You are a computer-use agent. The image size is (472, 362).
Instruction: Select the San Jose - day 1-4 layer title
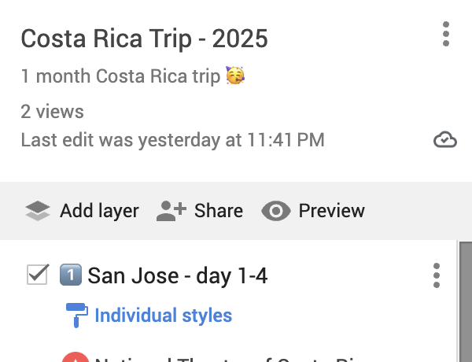(178, 275)
